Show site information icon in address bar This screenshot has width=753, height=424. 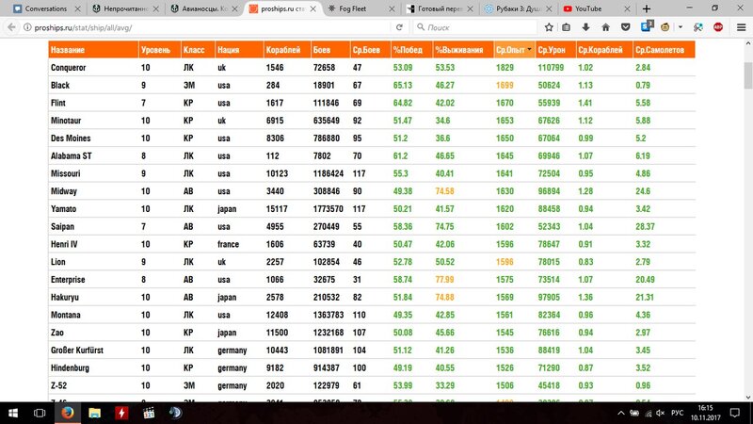pyautogui.click(x=27, y=27)
